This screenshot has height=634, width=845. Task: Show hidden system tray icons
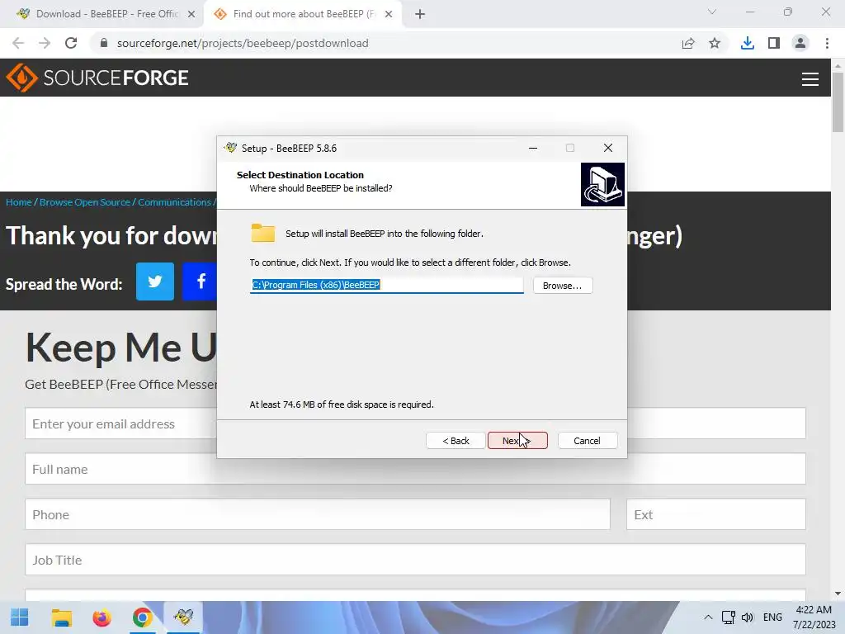coord(708,617)
